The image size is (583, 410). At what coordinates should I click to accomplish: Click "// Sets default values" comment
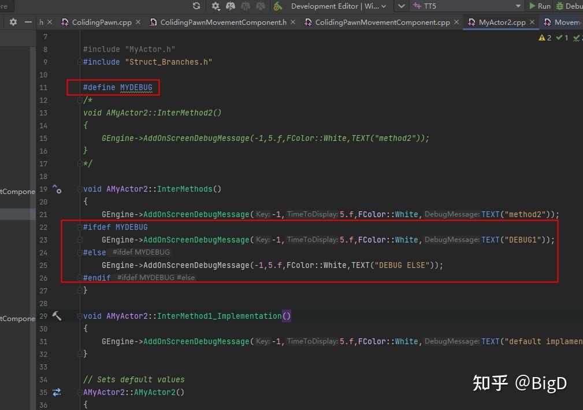tap(134, 379)
